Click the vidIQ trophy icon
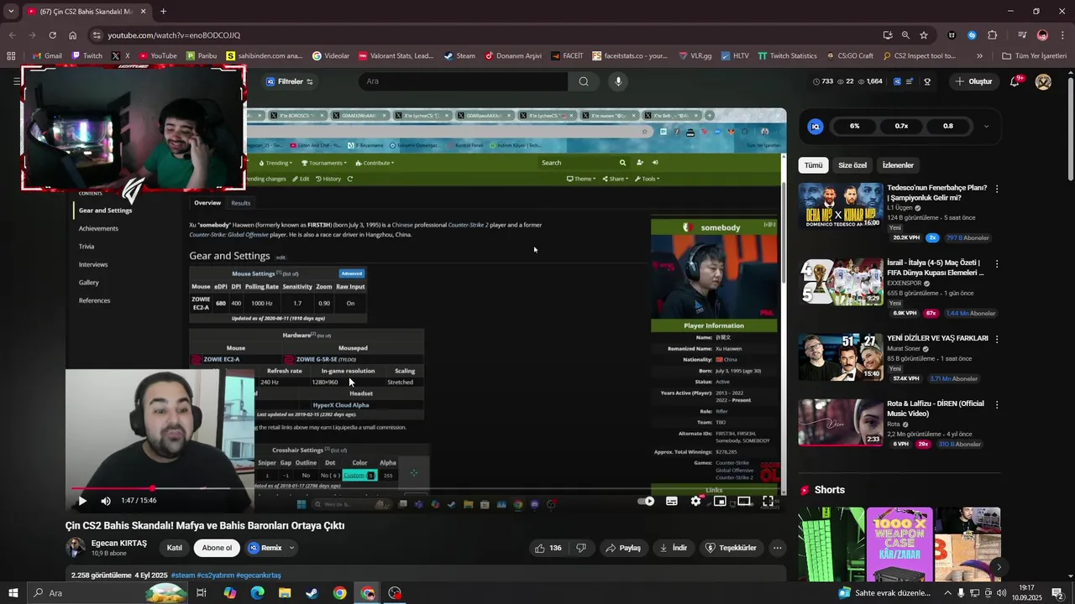 (927, 81)
